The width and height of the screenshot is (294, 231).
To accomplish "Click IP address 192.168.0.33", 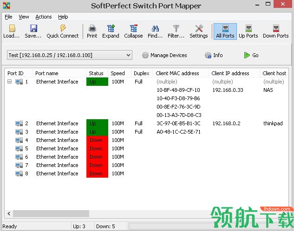I will point(228,90).
